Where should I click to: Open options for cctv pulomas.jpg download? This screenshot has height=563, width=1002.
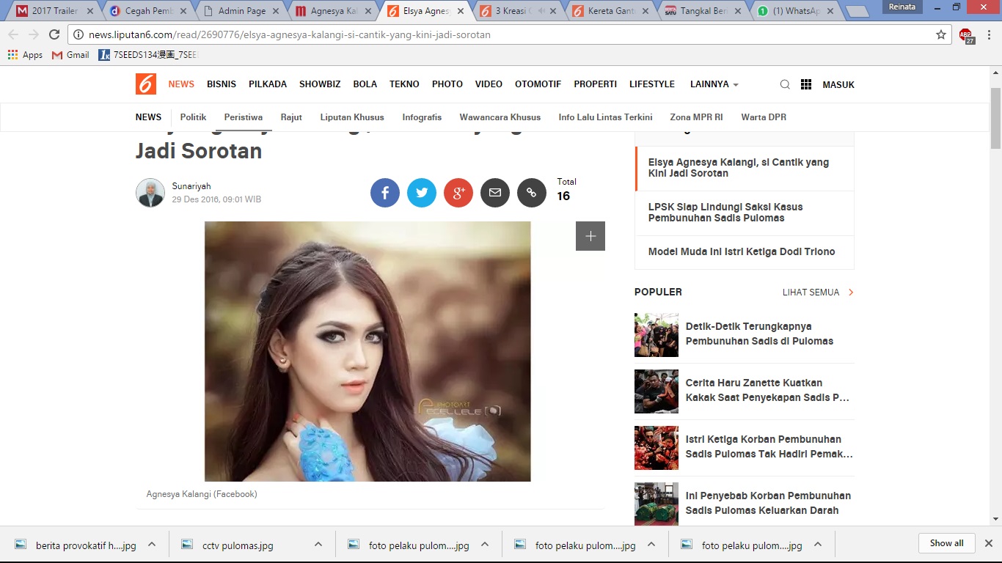coord(318,545)
